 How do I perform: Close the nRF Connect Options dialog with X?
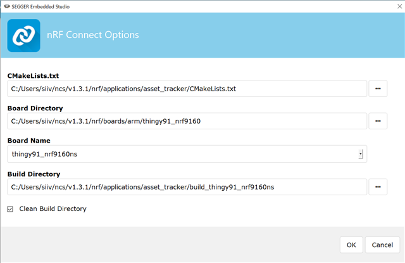[399, 6]
